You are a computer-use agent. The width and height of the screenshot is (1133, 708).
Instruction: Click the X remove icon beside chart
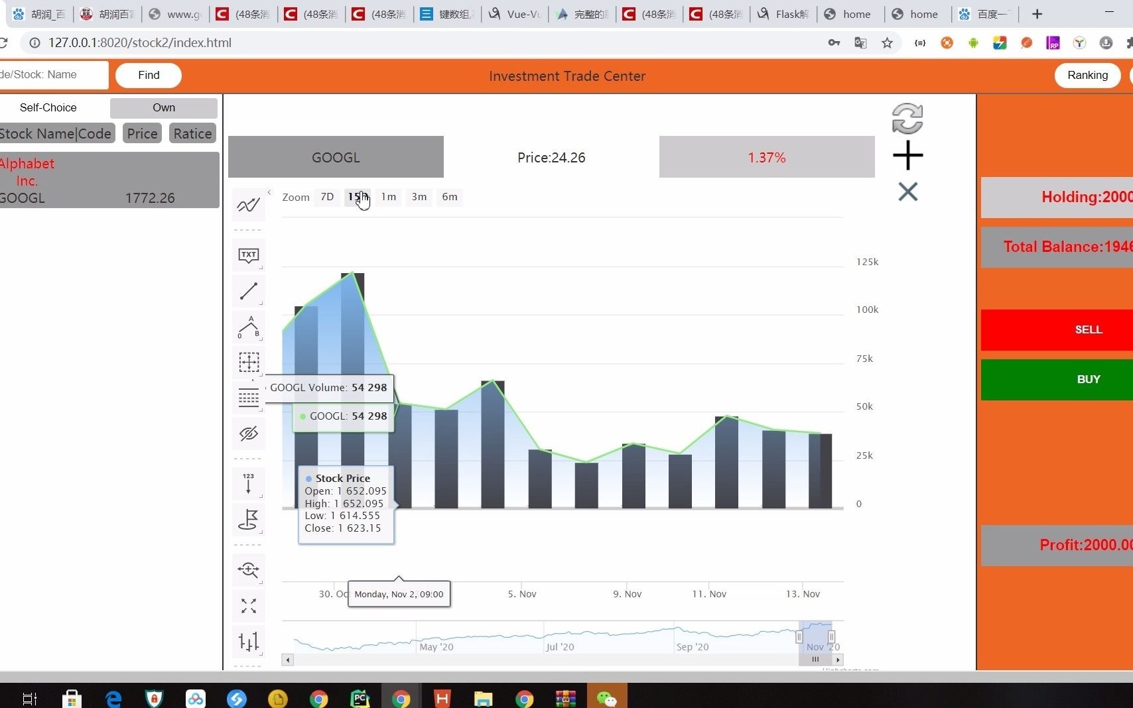(907, 192)
